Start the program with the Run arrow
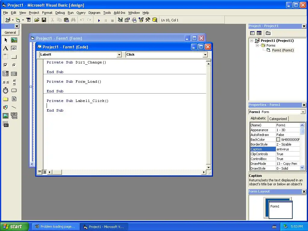 coord(99,20)
